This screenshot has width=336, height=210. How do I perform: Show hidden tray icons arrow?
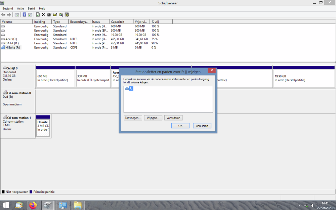tap(299, 205)
